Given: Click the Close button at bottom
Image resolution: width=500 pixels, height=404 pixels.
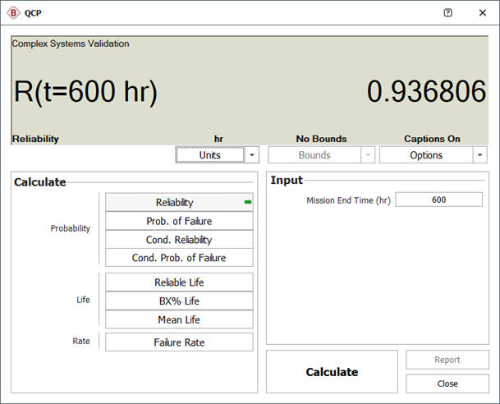Looking at the screenshot, I should 447,383.
